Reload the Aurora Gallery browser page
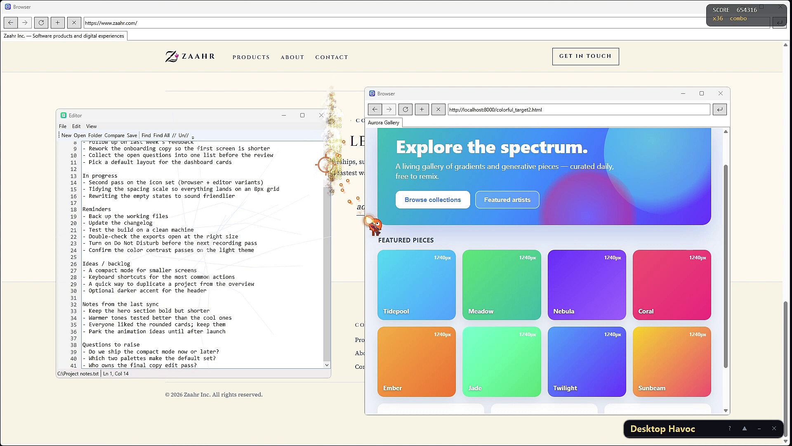This screenshot has width=792, height=446. (x=405, y=109)
